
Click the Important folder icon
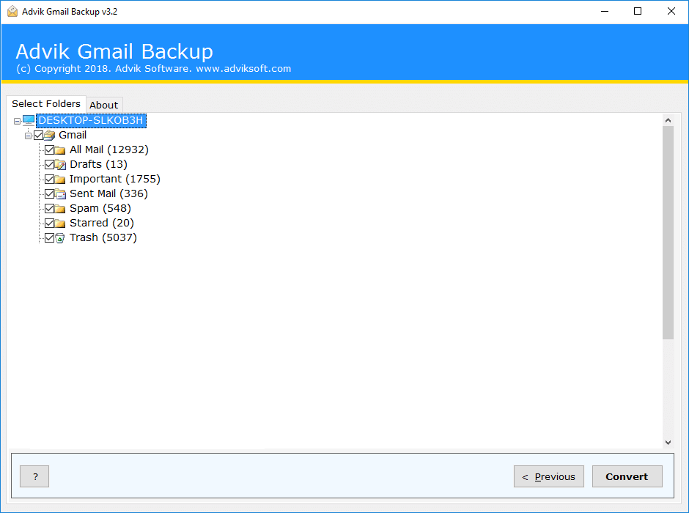[60, 180]
